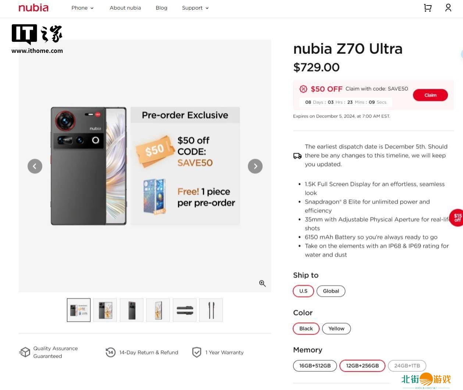Viewport: 463px width, 390px height.
Task: Select the side-view phone thumbnail
Action: 211,310
